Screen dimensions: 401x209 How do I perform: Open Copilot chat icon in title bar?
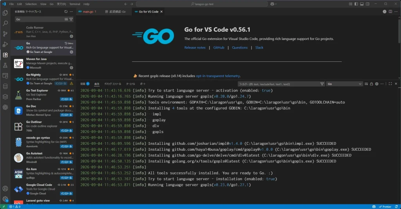tap(273, 4)
